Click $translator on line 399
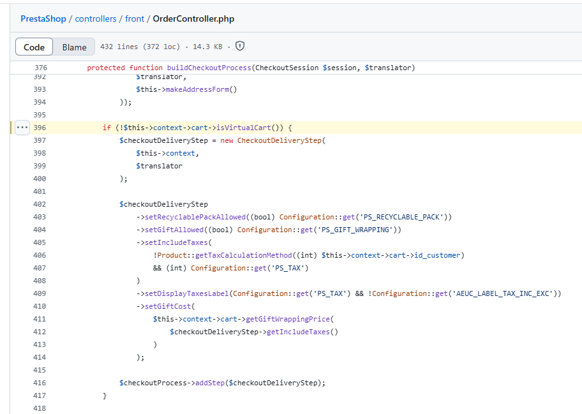This screenshot has width=582, height=414. pos(160,166)
